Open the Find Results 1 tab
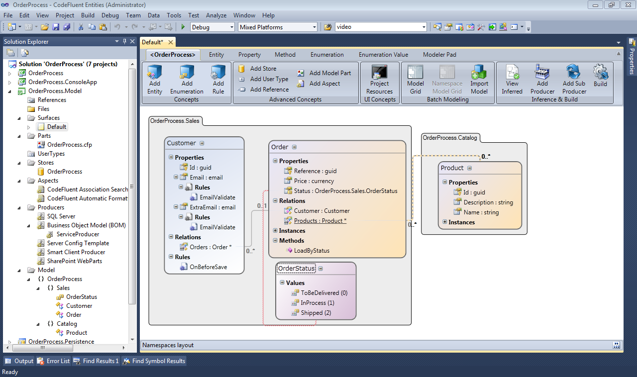The height and width of the screenshot is (377, 637). (x=96, y=361)
